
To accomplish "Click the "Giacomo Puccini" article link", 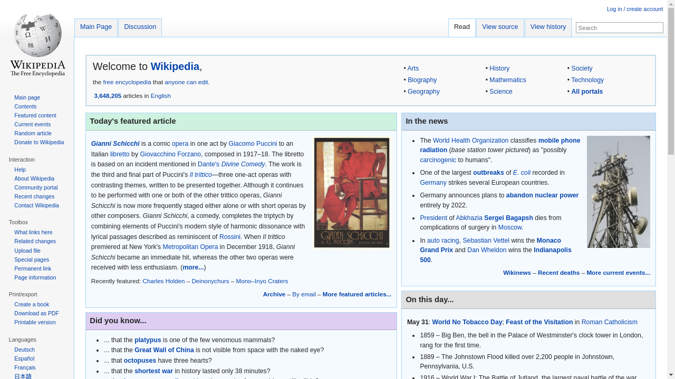I will (x=253, y=143).
